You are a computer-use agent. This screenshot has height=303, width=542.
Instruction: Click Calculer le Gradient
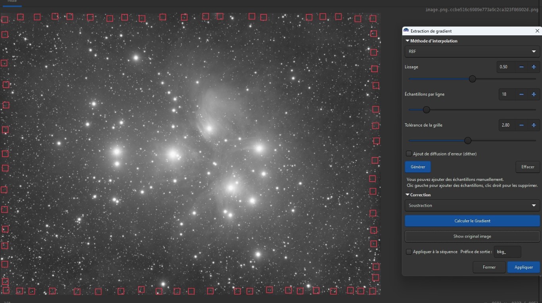(472, 221)
